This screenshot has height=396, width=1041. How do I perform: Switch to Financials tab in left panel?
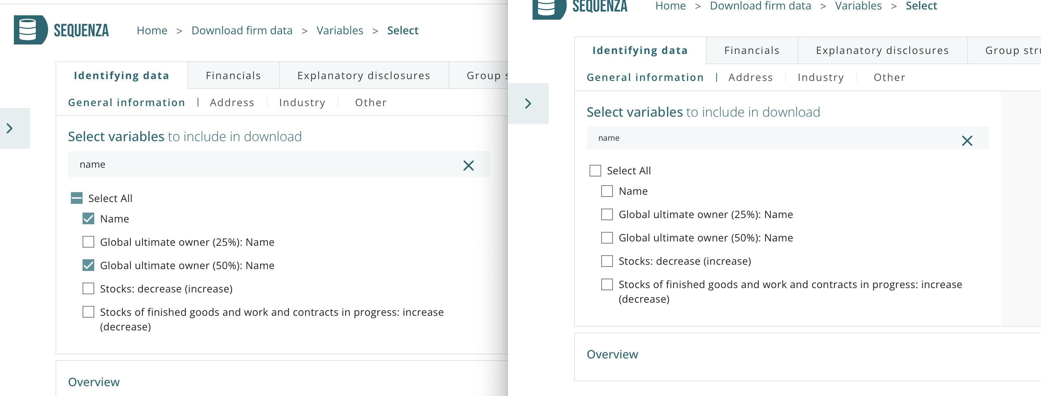pyautogui.click(x=233, y=75)
